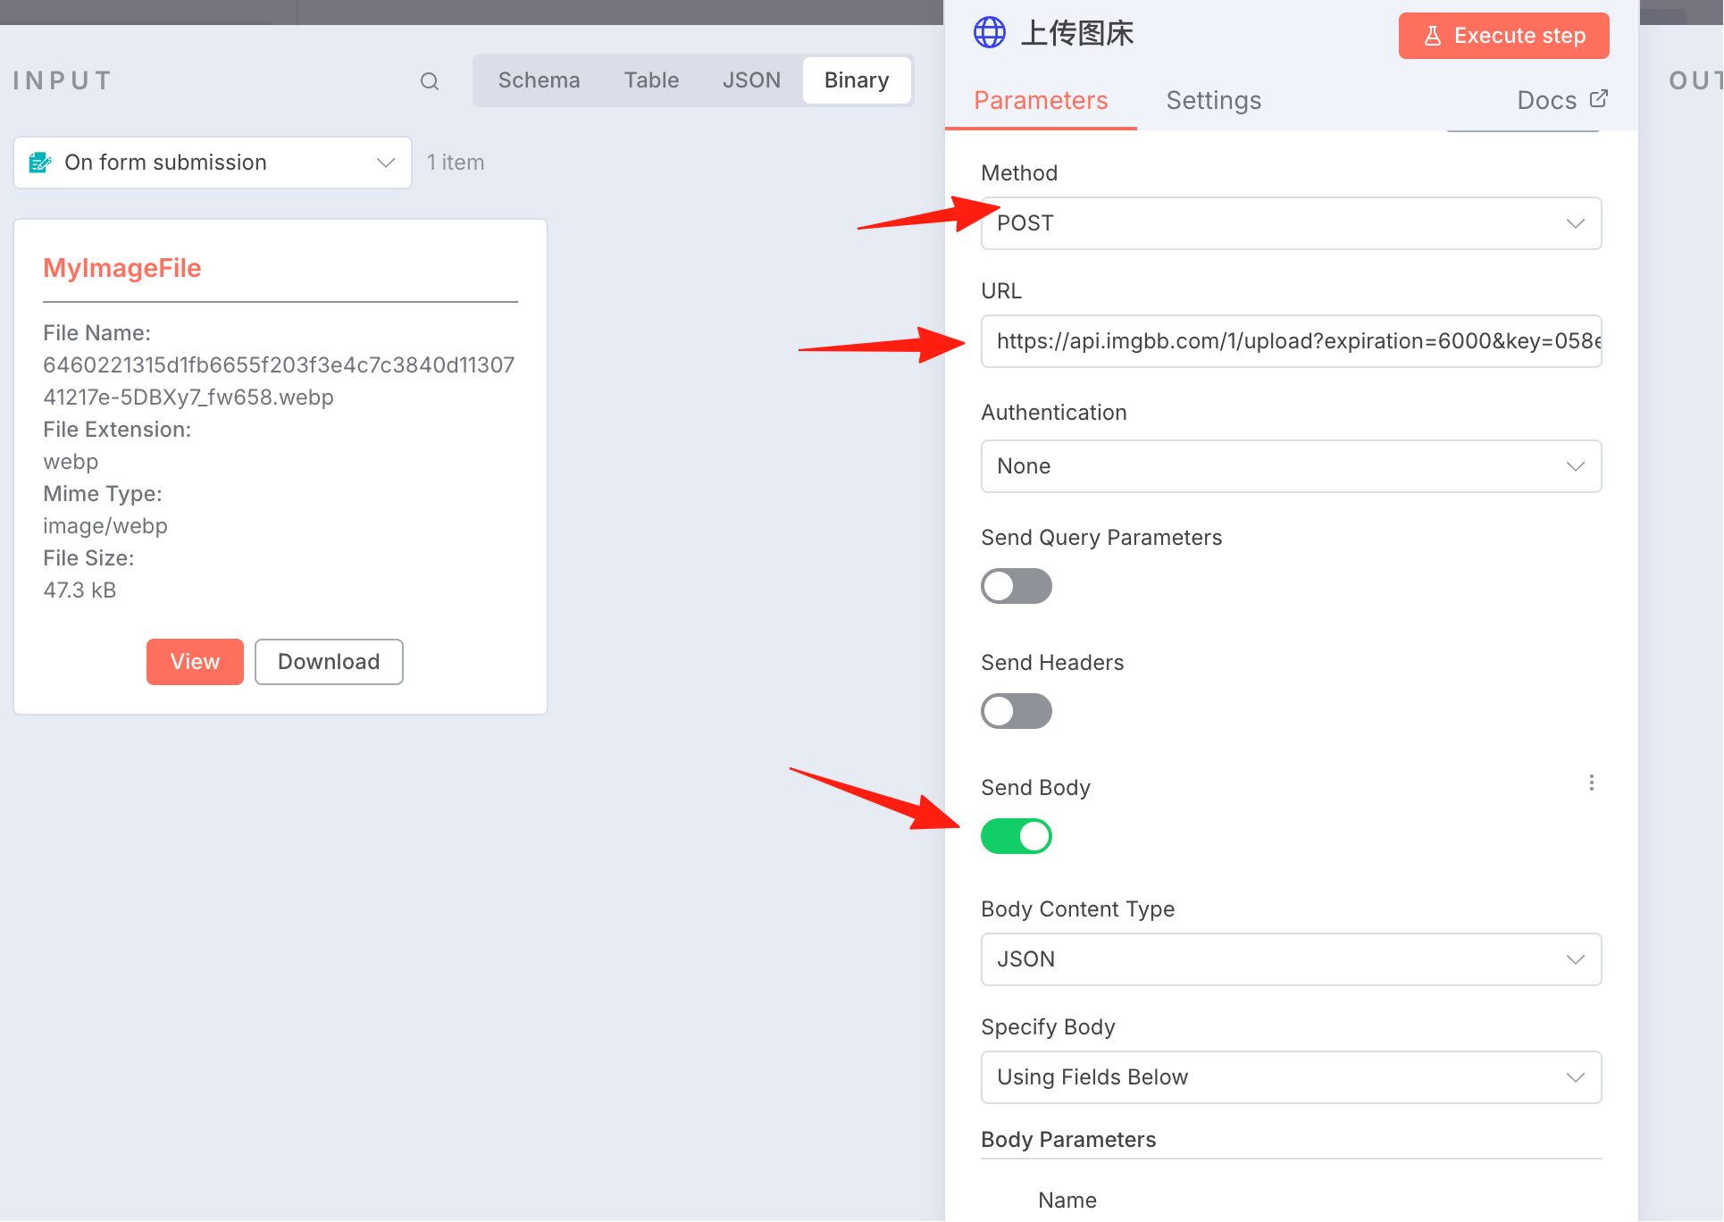Click the flask icon on Execute step

pos(1433,36)
